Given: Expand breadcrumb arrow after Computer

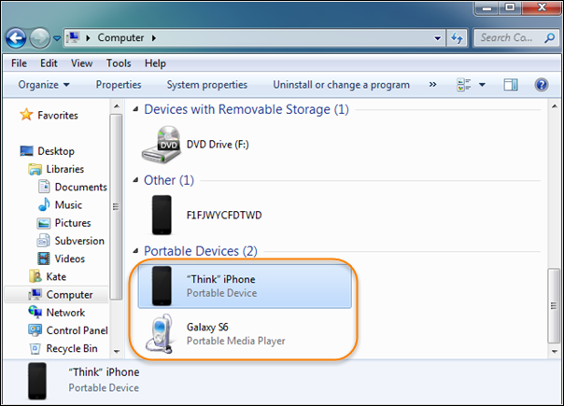Looking at the screenshot, I should (x=154, y=37).
